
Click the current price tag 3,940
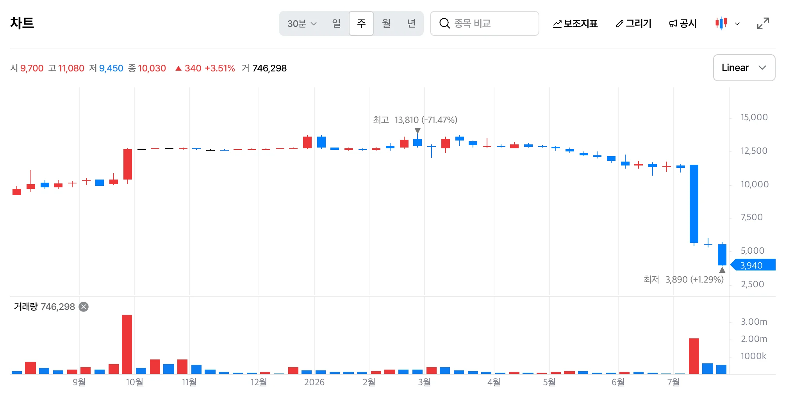(x=753, y=265)
